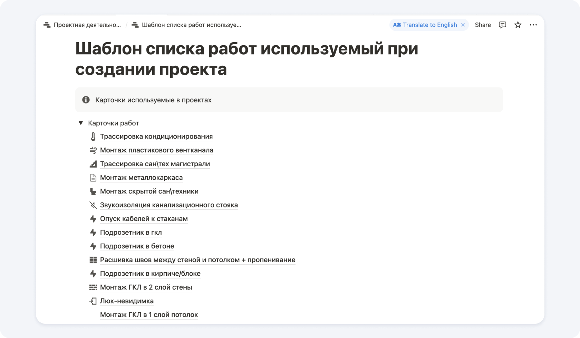Translate page with Translate to English
This screenshot has height=338, width=580.
tap(429, 25)
